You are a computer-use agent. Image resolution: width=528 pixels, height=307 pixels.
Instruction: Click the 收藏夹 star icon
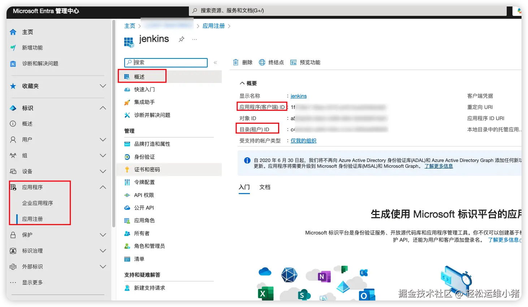(13, 86)
